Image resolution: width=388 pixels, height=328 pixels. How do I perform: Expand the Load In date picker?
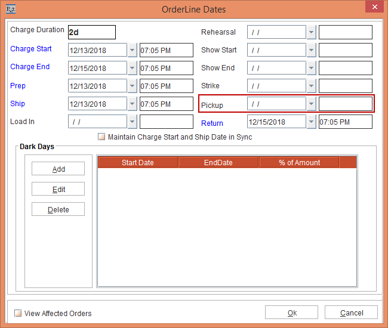132,122
